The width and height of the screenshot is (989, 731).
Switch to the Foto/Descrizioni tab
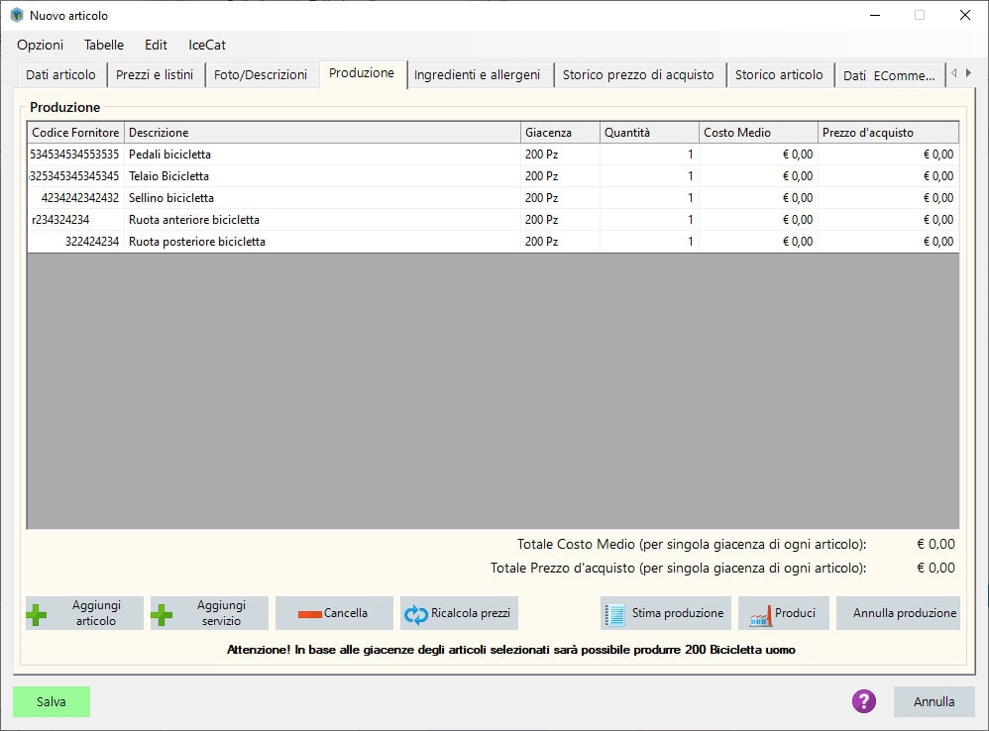pyautogui.click(x=261, y=75)
